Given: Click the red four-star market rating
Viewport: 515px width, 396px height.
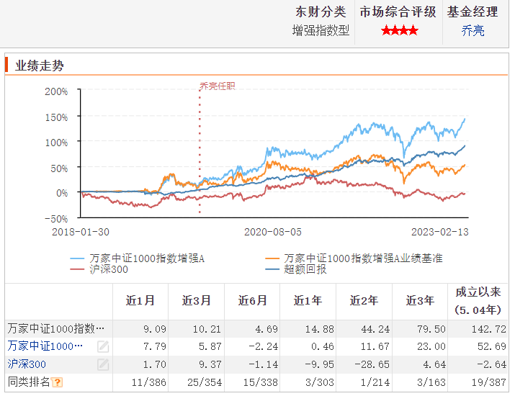Looking at the screenshot, I should [x=399, y=30].
